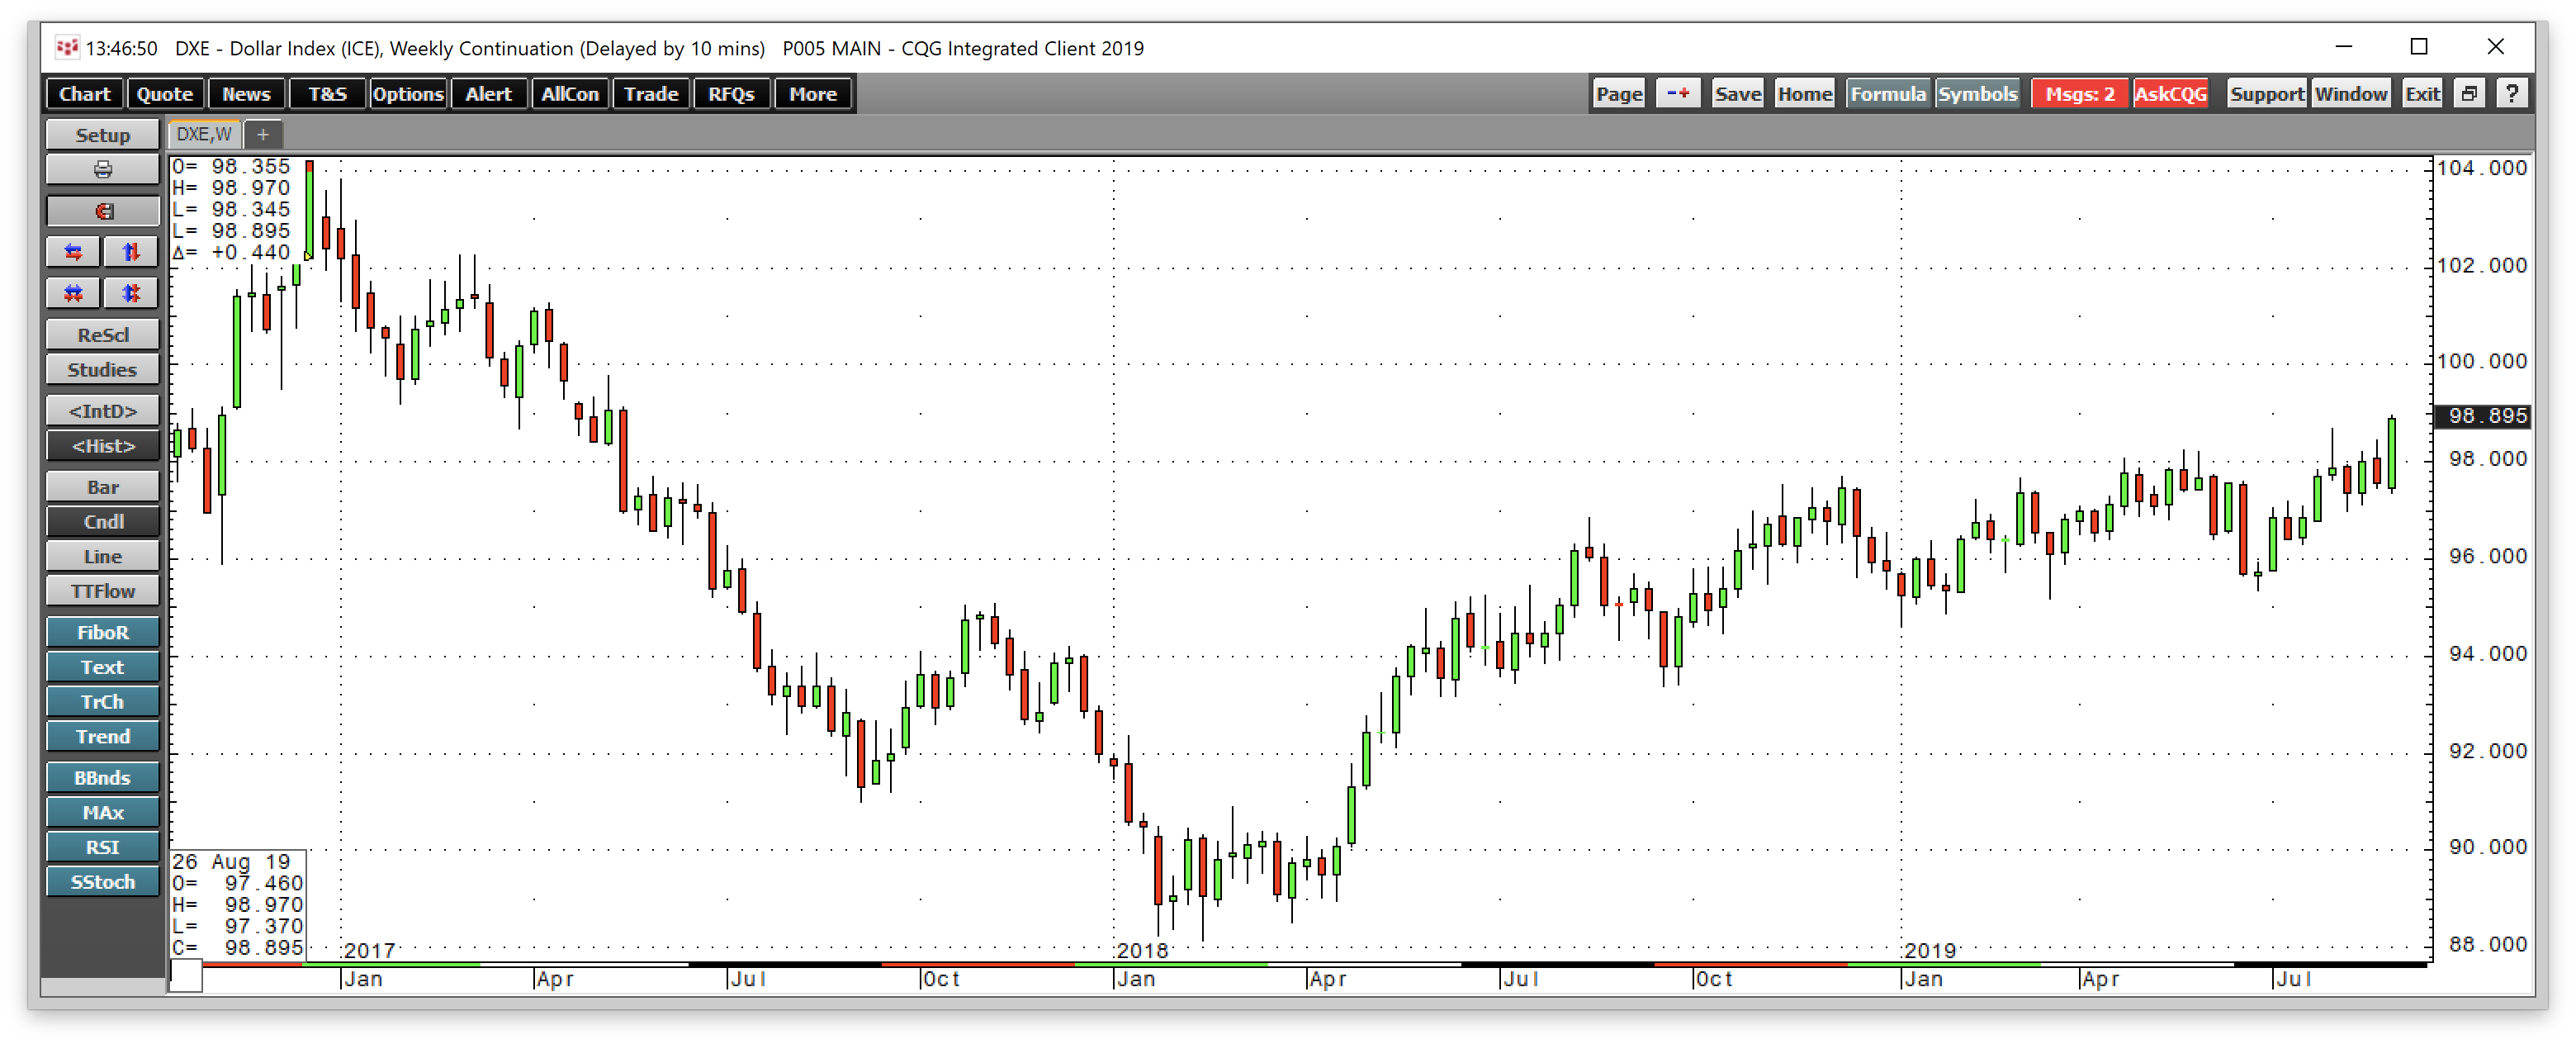
Task: Add the SStoch slow stochastic study
Action: (x=102, y=882)
